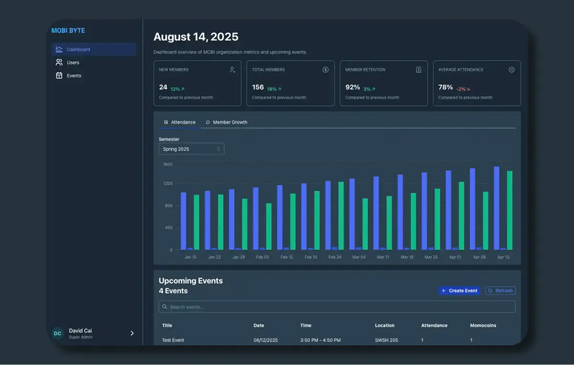Click the Member Retention card icon
The image size is (574, 365).
[419, 70]
